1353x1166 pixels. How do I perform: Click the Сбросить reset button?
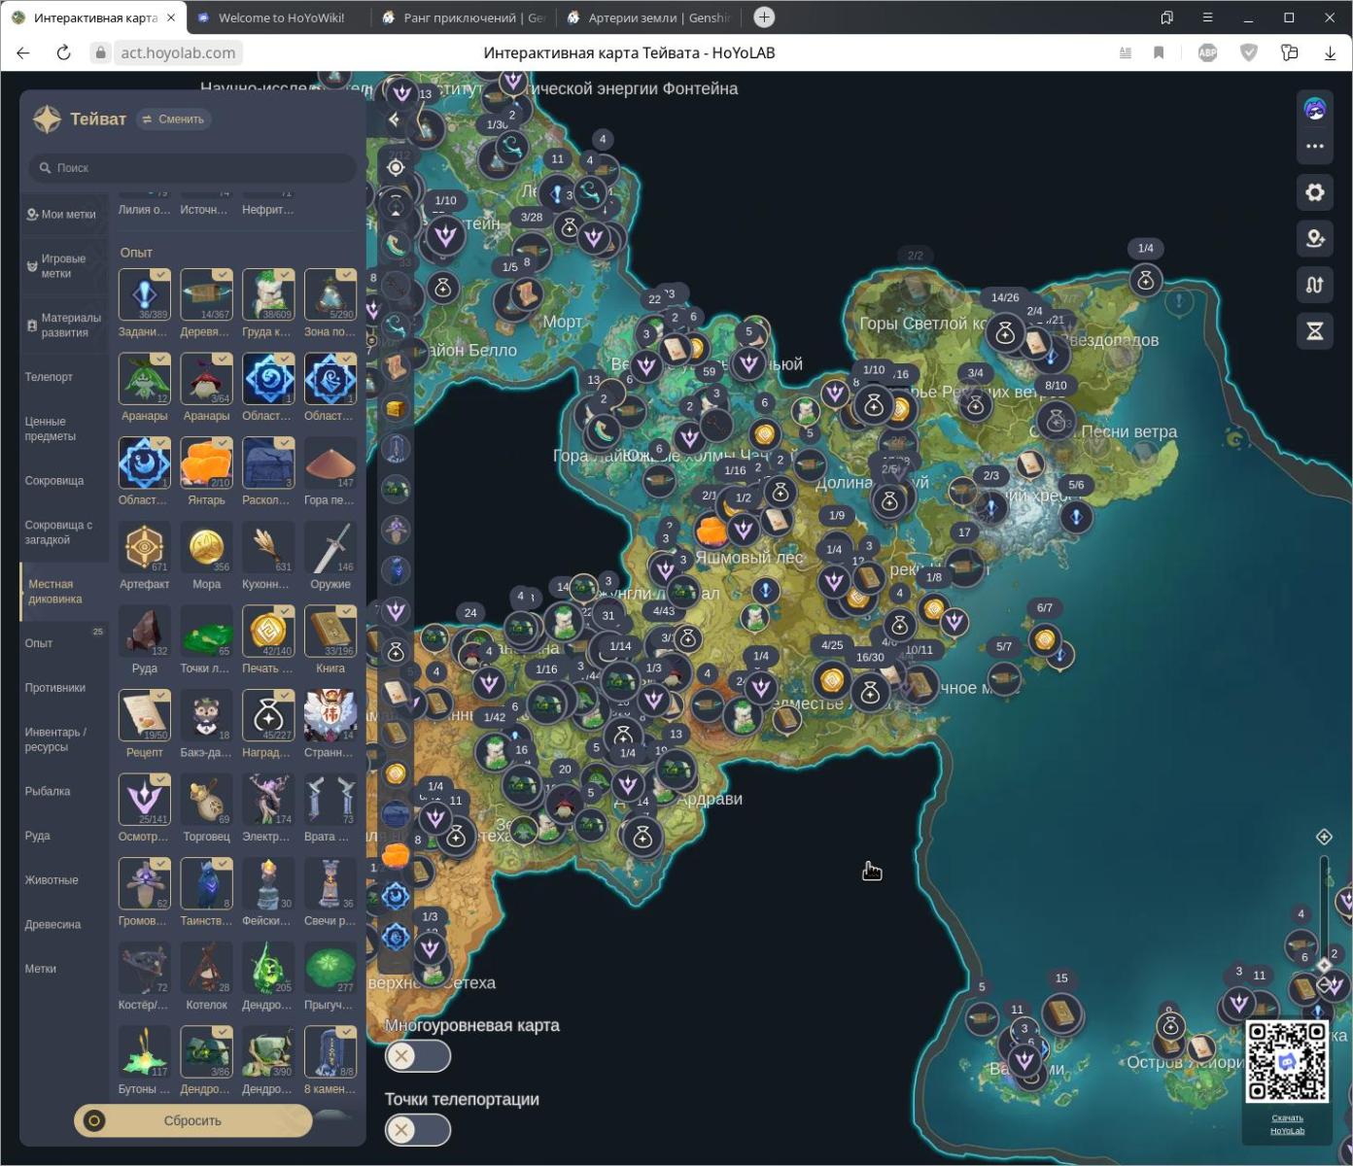coord(192,1120)
